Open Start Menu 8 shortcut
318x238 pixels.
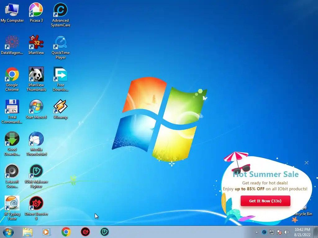(36, 109)
